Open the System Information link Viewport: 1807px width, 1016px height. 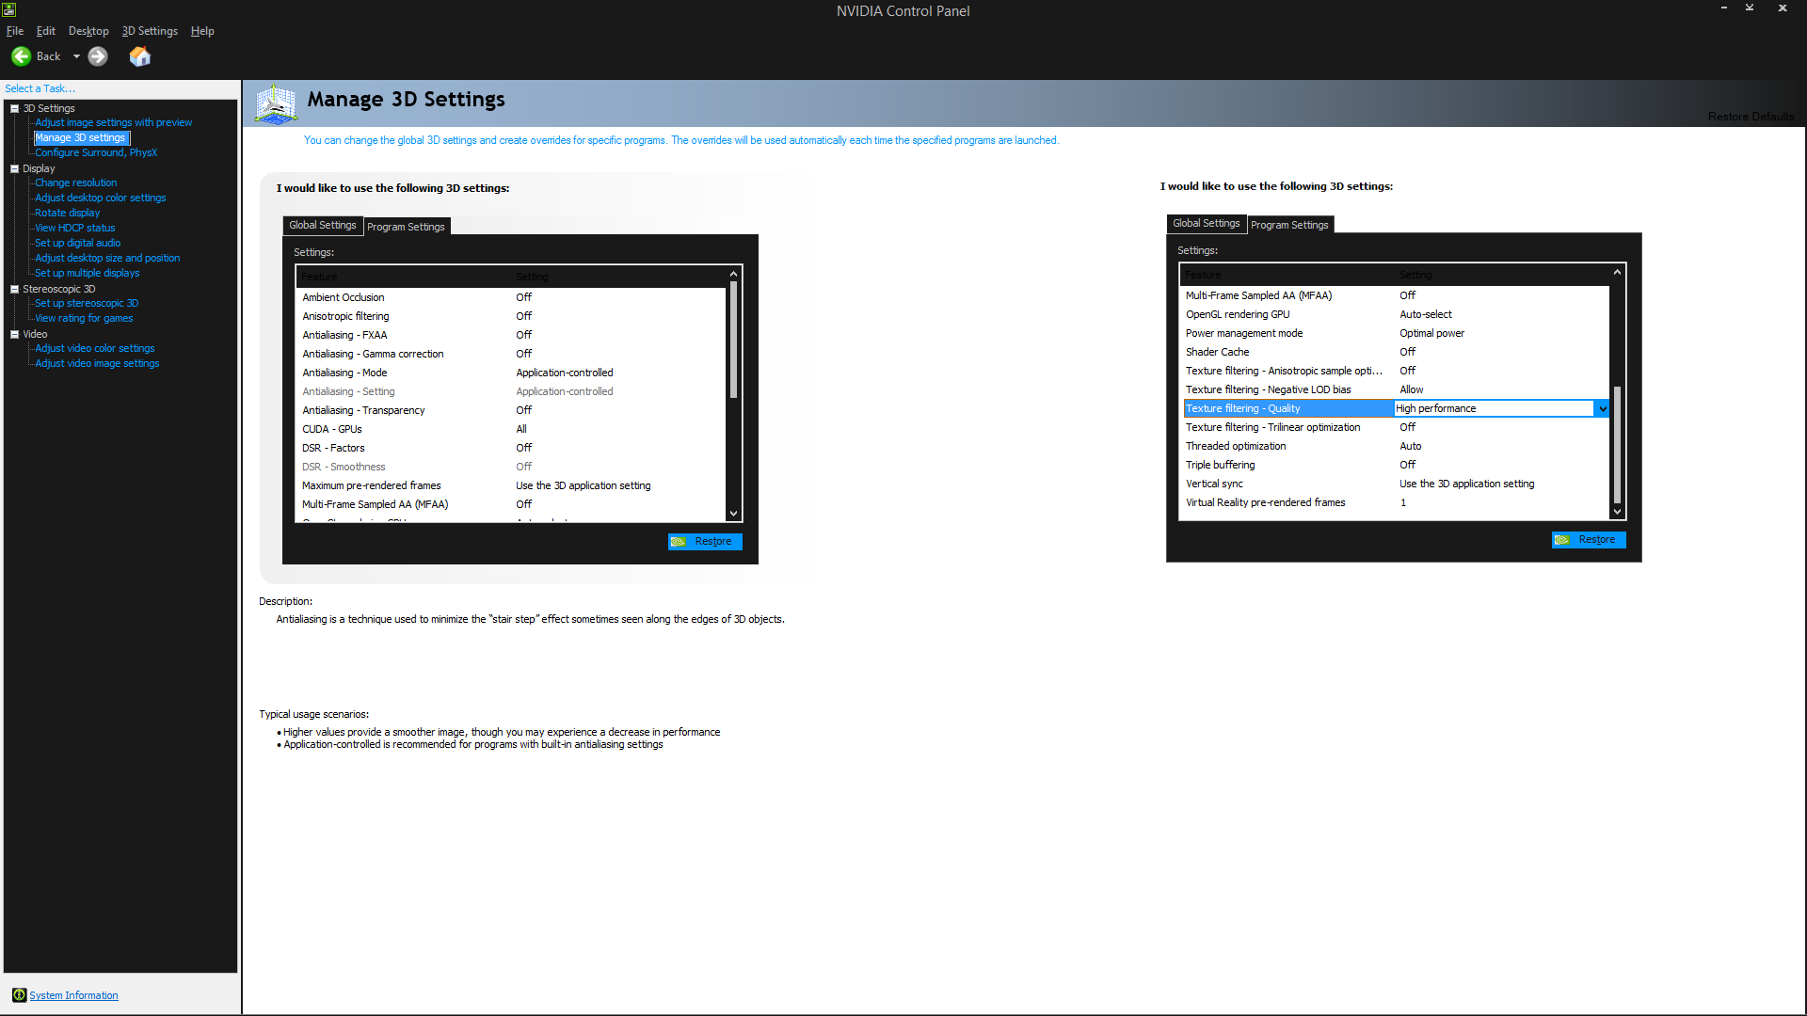(73, 995)
